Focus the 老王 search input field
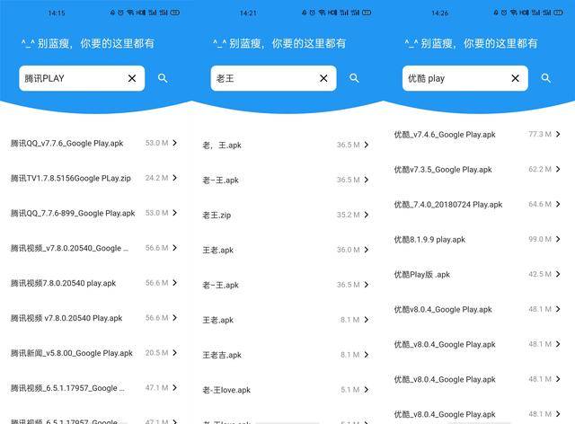This screenshot has height=424, width=575. (273, 78)
